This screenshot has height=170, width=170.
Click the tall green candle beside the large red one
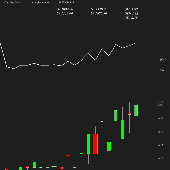click(x=88, y=144)
